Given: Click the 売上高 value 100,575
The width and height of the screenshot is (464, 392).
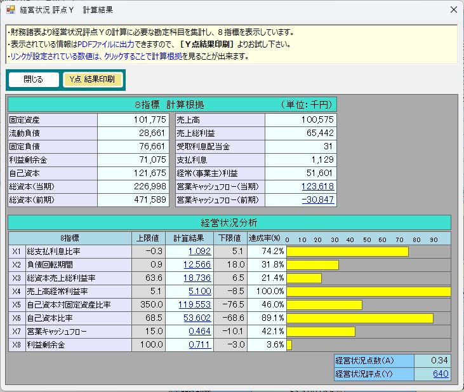Looking at the screenshot, I should [x=301, y=119].
